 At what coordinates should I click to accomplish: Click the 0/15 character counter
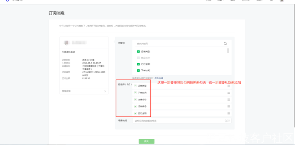coord(227,121)
